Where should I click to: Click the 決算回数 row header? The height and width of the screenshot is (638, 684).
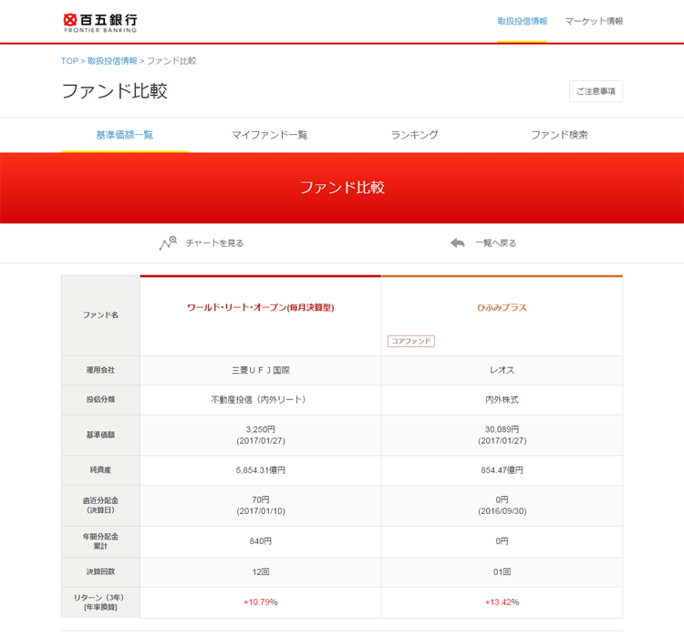[100, 571]
